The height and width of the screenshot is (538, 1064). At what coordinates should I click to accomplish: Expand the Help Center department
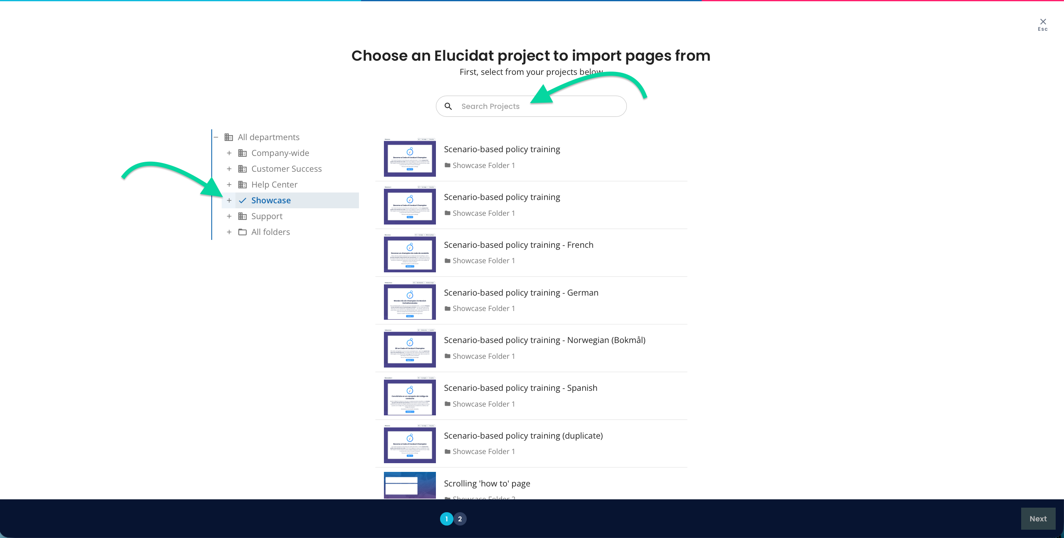point(229,185)
